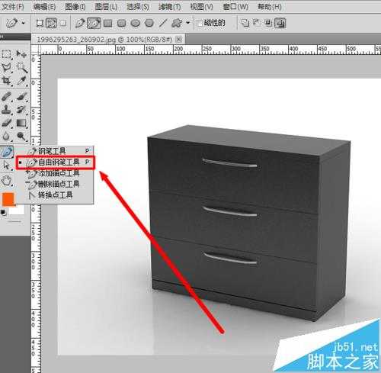Select the Gradient tool in the toolbox

pyautogui.click(x=22, y=124)
